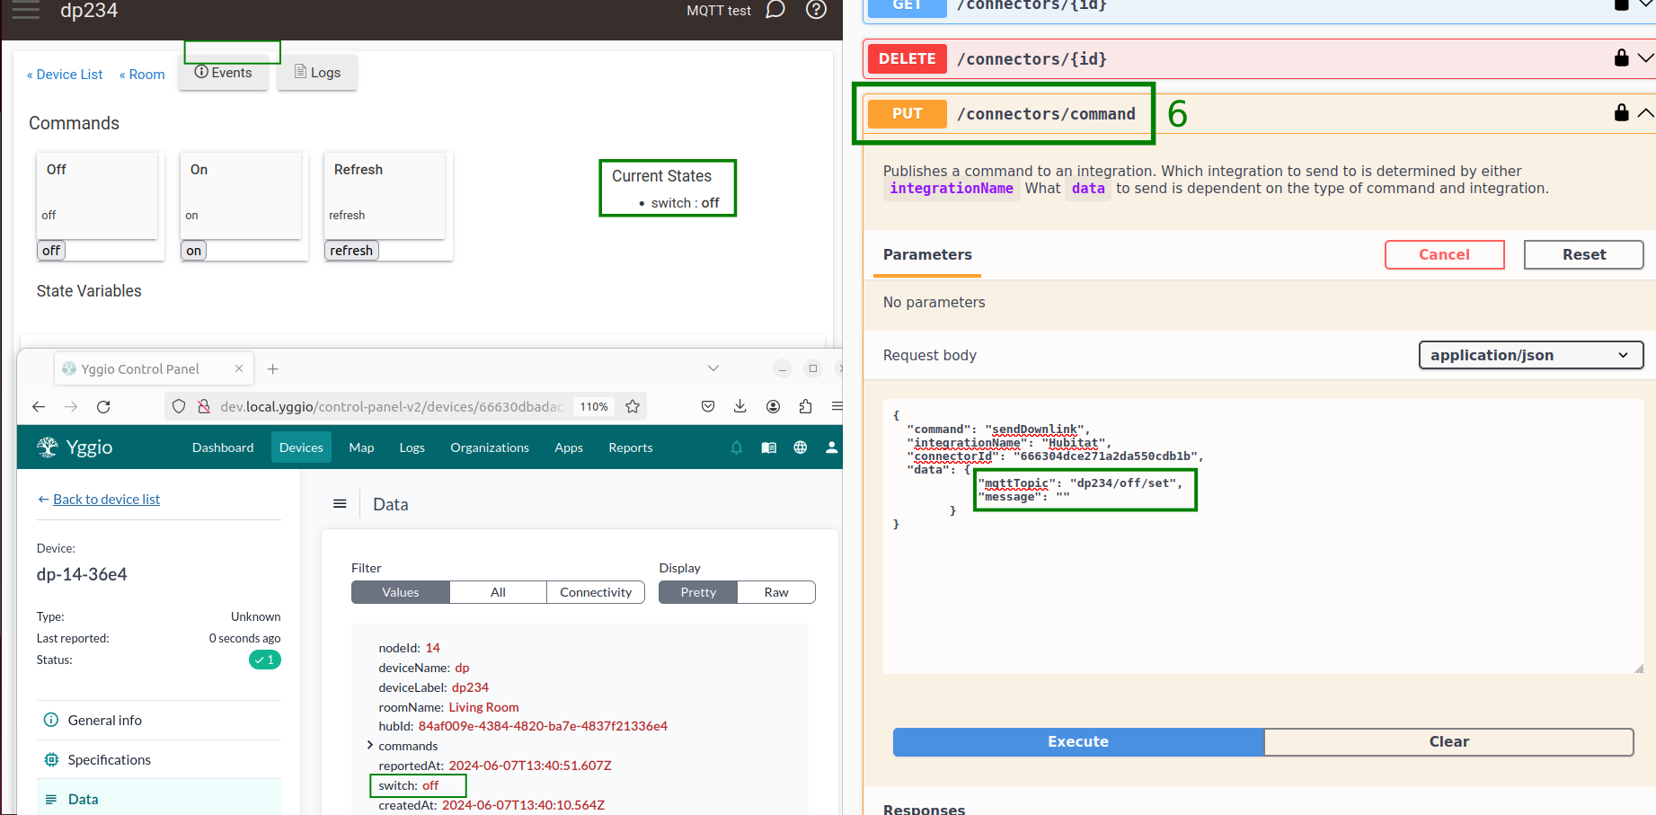Open Apps in Yggio navigation

pos(569,447)
